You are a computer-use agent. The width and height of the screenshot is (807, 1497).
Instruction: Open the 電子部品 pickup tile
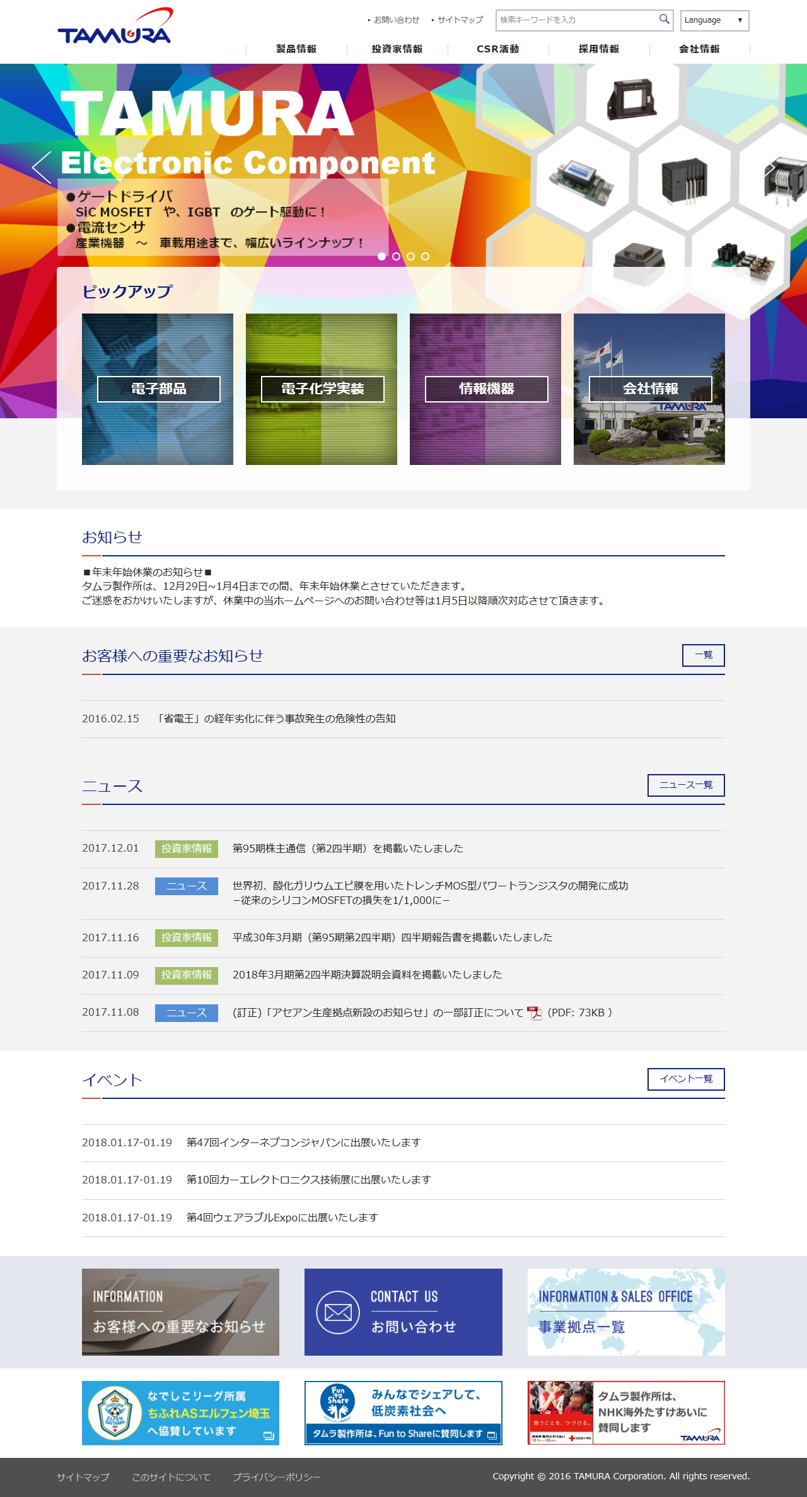[158, 389]
